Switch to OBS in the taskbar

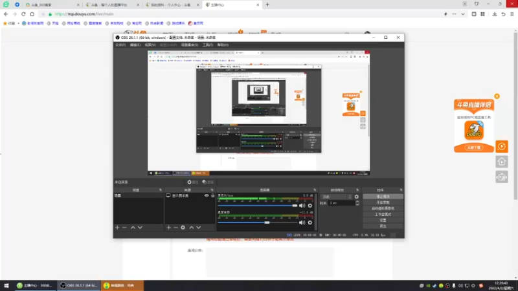click(x=78, y=285)
